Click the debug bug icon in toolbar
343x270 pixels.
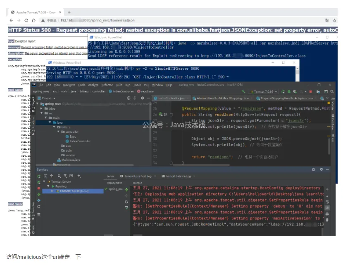pos(289,91)
